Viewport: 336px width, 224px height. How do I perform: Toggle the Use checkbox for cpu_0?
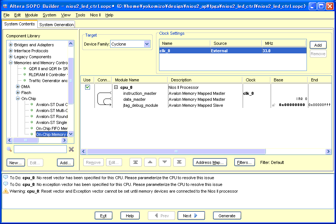click(x=87, y=87)
